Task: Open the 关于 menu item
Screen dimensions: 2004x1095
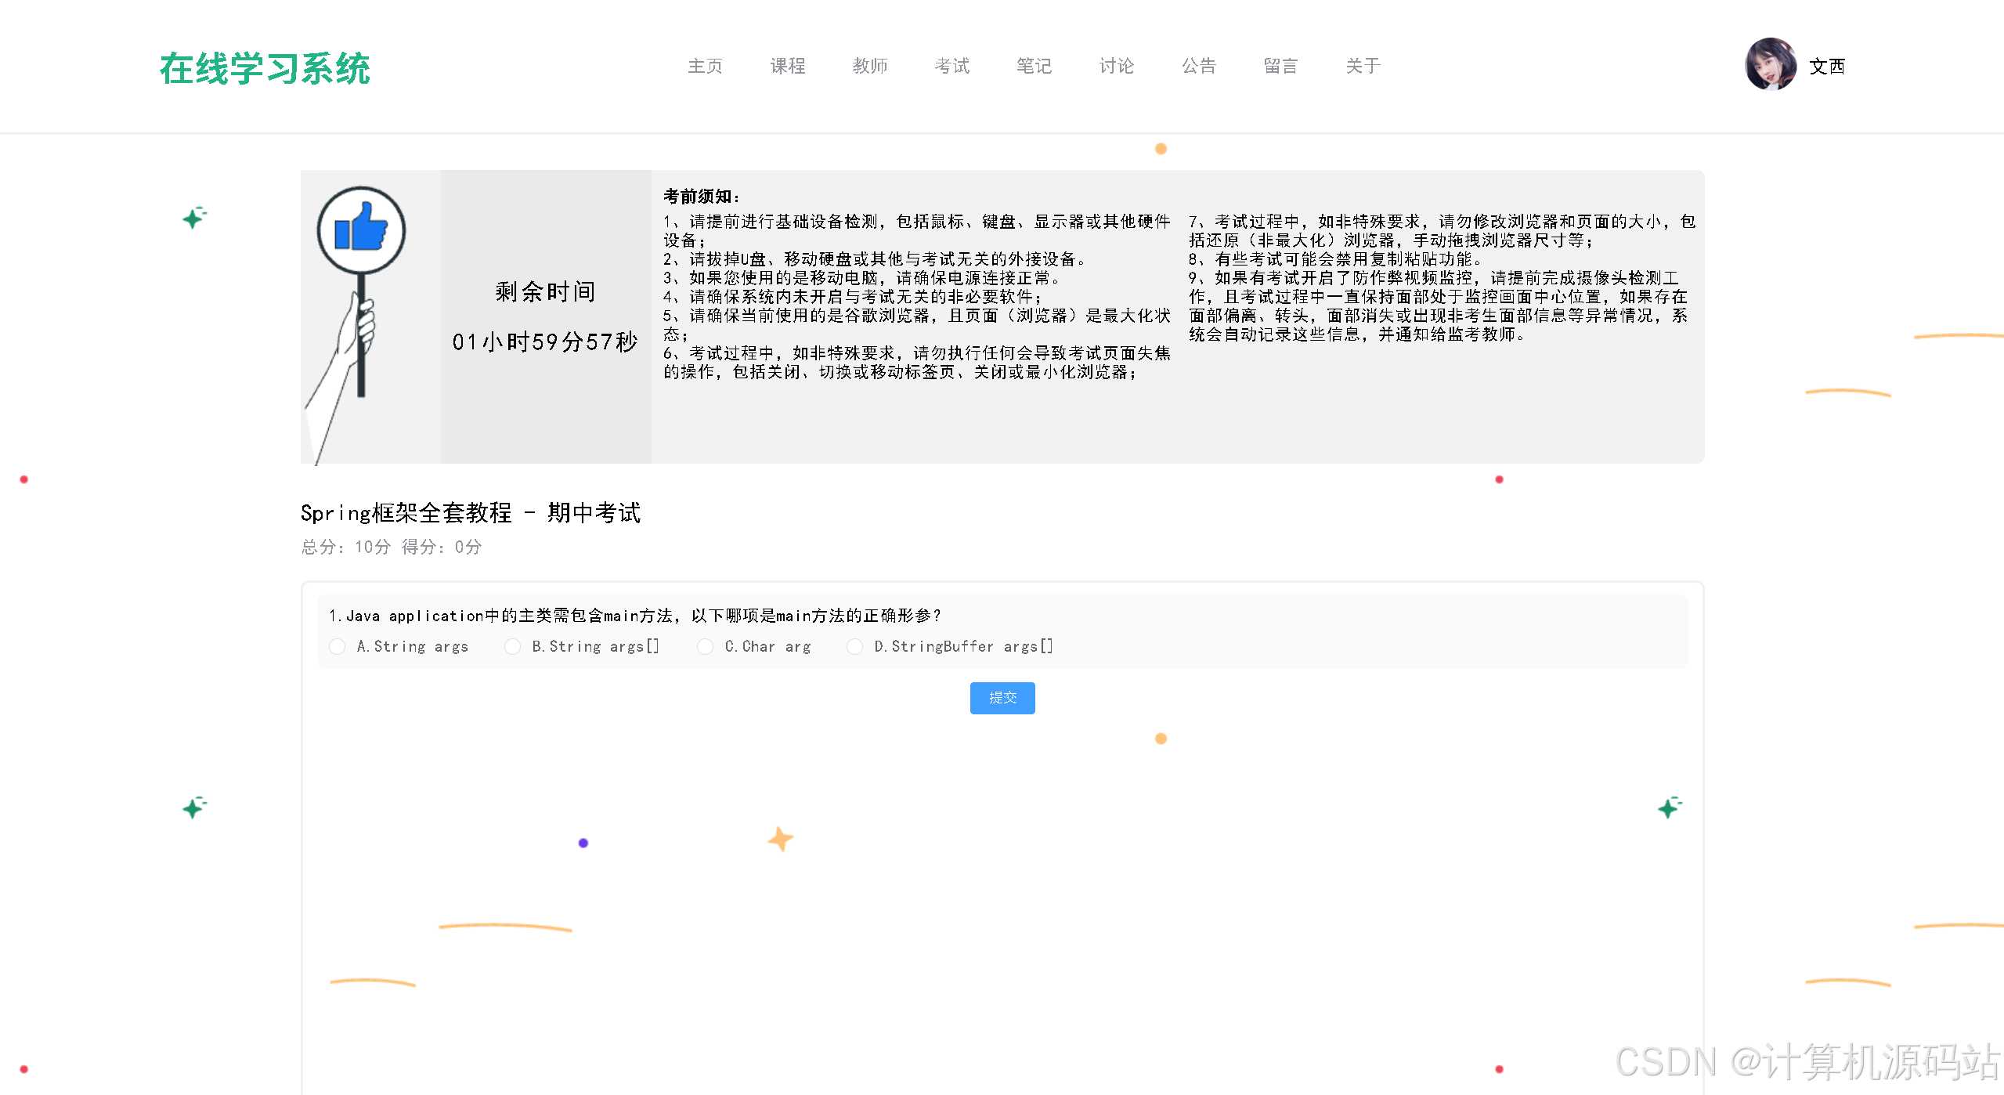Action: (x=1362, y=66)
